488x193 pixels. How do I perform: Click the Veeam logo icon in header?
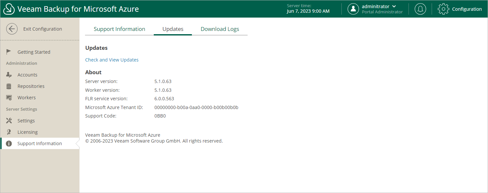pyautogui.click(x=9, y=9)
